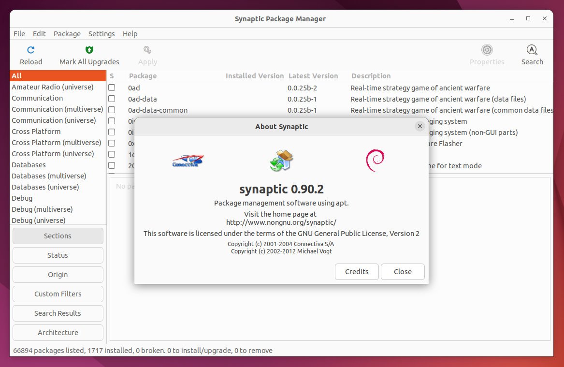The width and height of the screenshot is (564, 367).
Task: Open the Package menu
Action: [67, 34]
